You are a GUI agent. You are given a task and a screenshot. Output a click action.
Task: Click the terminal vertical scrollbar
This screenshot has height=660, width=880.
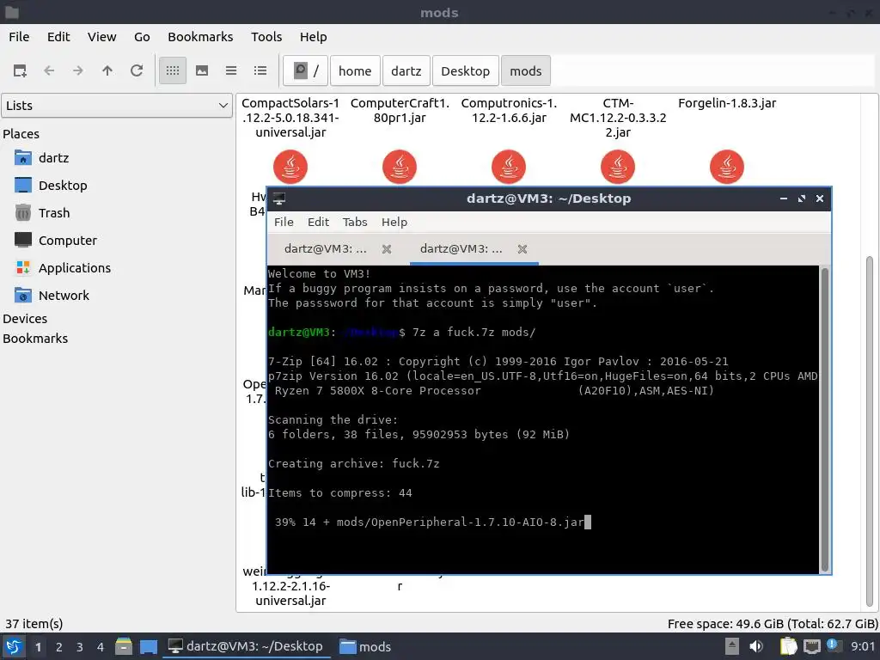[825, 419]
